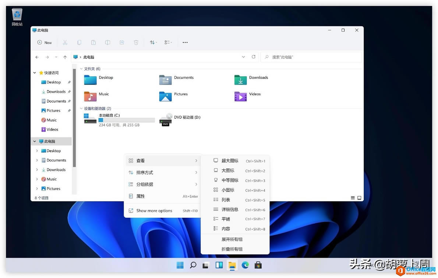Select pinned Downloads in 快速访问
Image resolution: width=438 pixels, height=278 pixels.
click(54, 92)
